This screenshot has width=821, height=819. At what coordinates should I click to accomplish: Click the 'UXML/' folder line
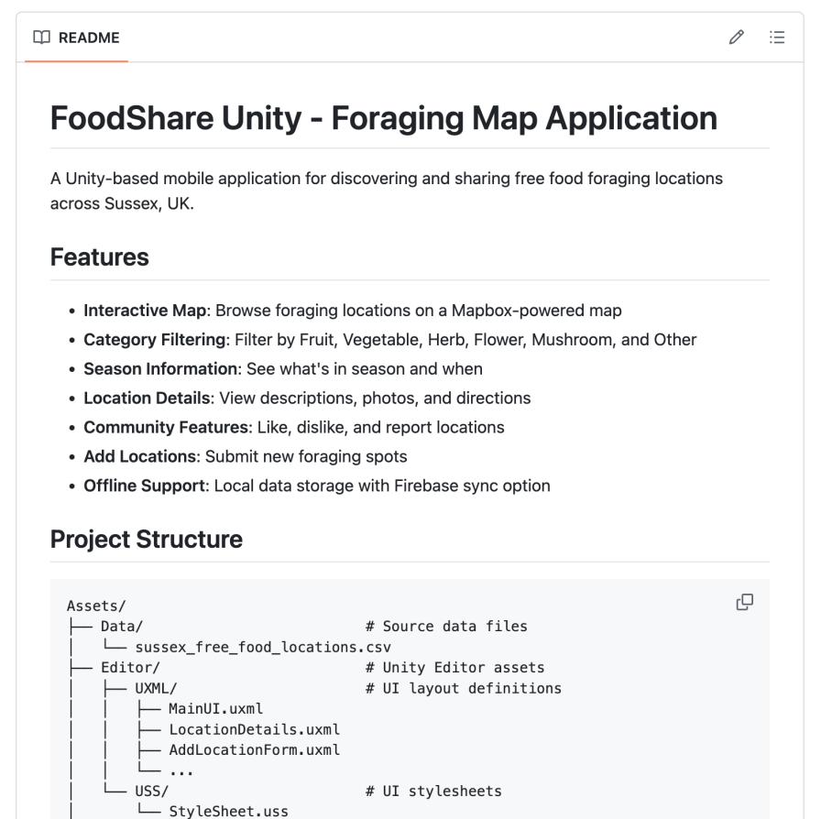156,688
